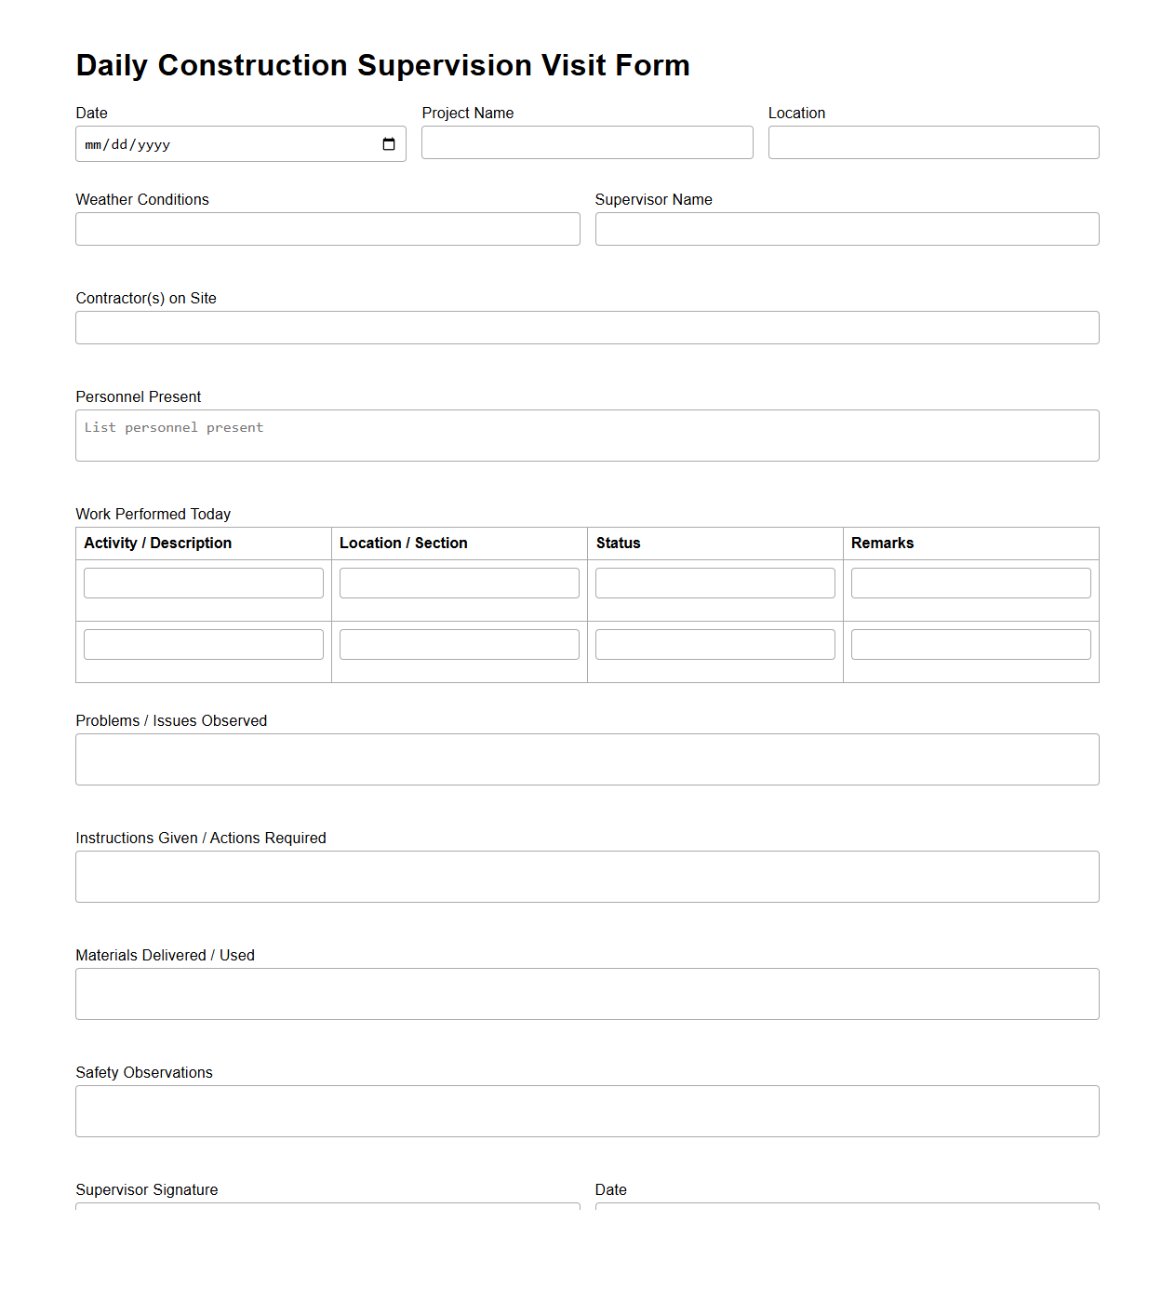The image size is (1175, 1302).
Task: Select second row Status input
Action: (x=714, y=643)
